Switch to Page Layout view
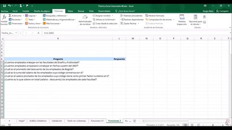The height and width of the screenshot is (130, 232). [x=192, y=125]
